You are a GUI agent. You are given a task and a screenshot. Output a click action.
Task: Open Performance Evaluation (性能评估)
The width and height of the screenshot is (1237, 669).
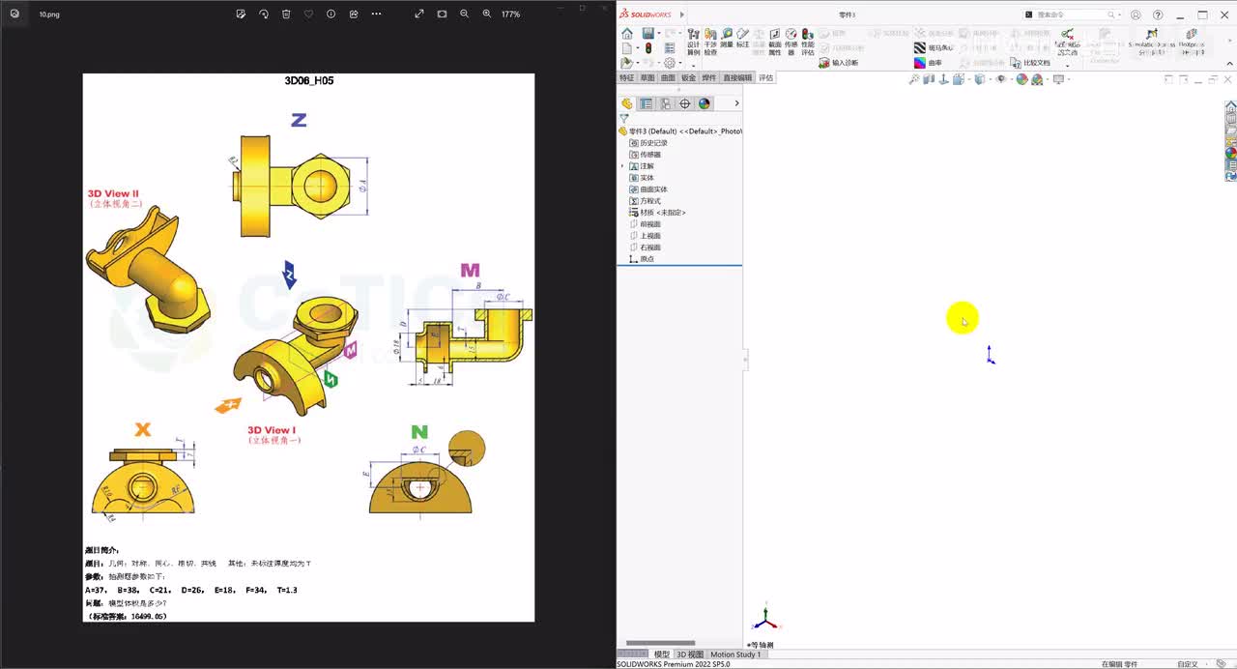click(808, 42)
